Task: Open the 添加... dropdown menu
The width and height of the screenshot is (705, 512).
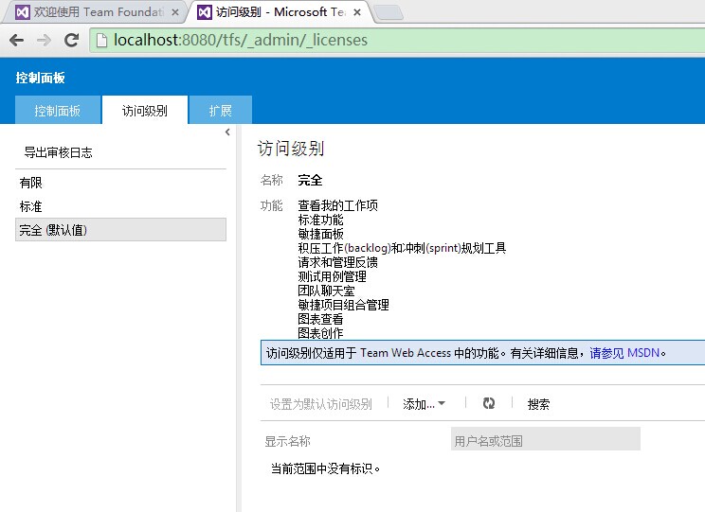Action: [424, 404]
